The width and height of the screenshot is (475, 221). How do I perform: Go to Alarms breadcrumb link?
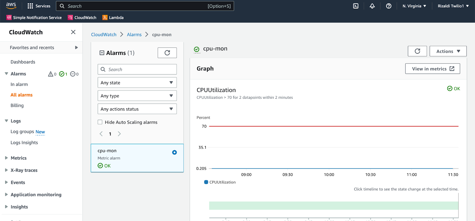134,34
